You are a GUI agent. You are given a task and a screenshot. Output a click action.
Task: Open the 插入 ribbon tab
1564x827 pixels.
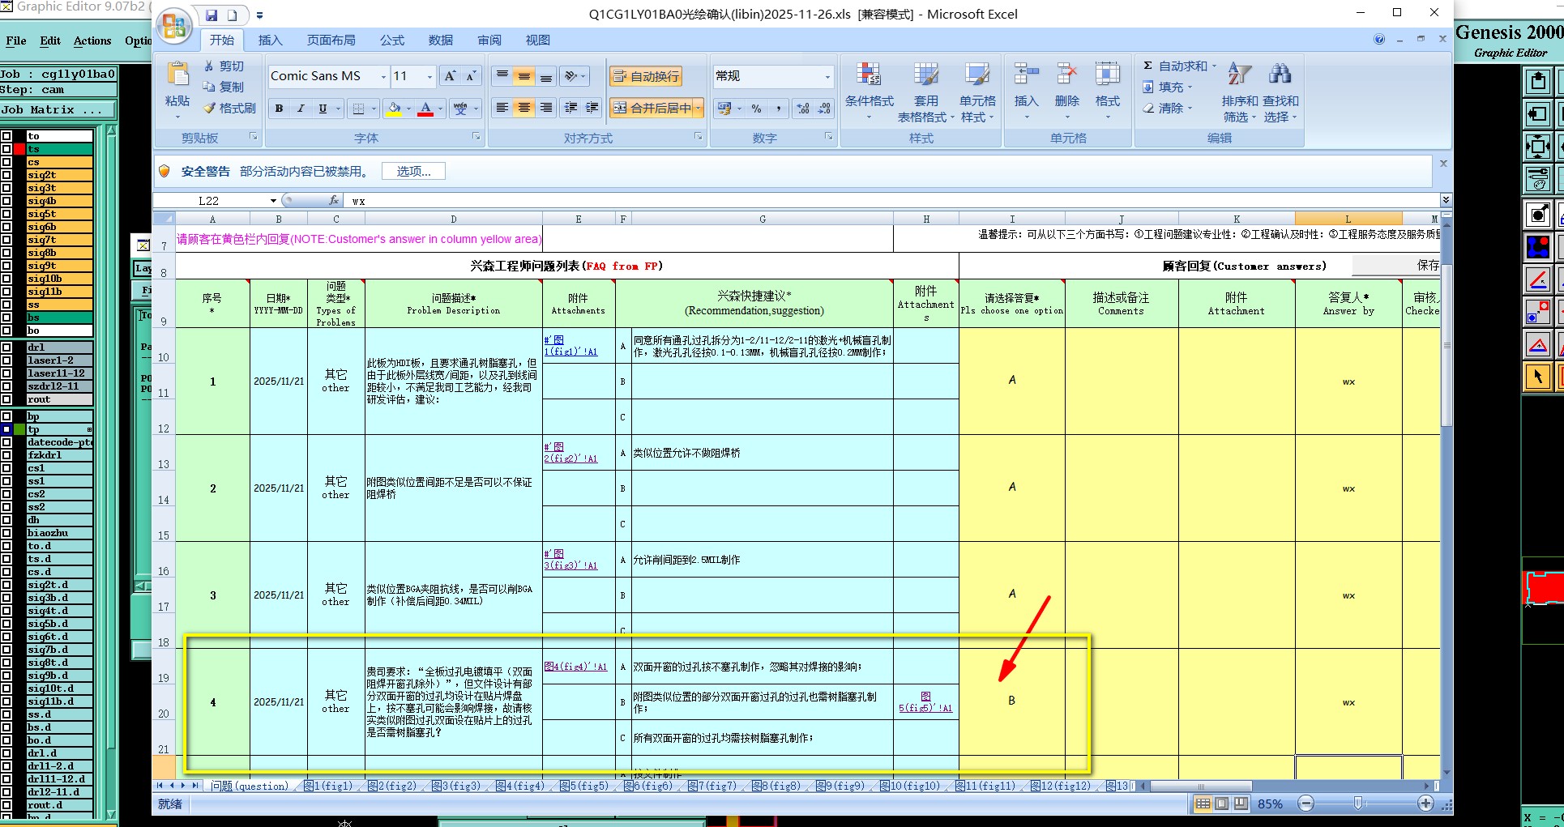pos(270,40)
